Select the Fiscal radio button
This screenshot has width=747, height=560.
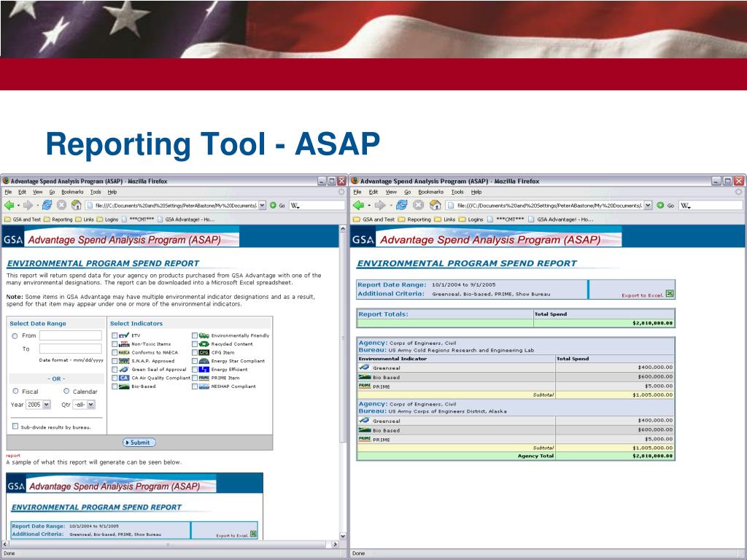point(16,391)
